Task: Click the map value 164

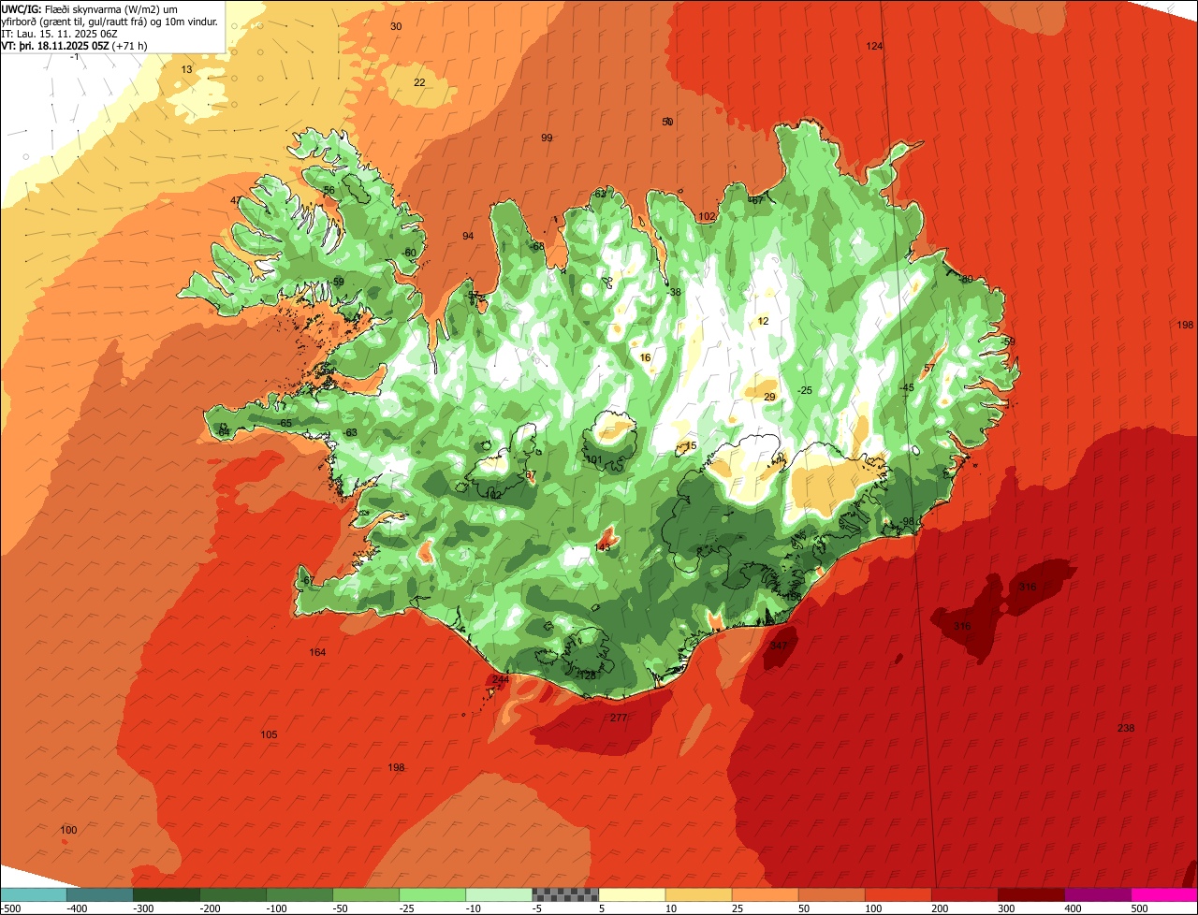Action: (318, 652)
